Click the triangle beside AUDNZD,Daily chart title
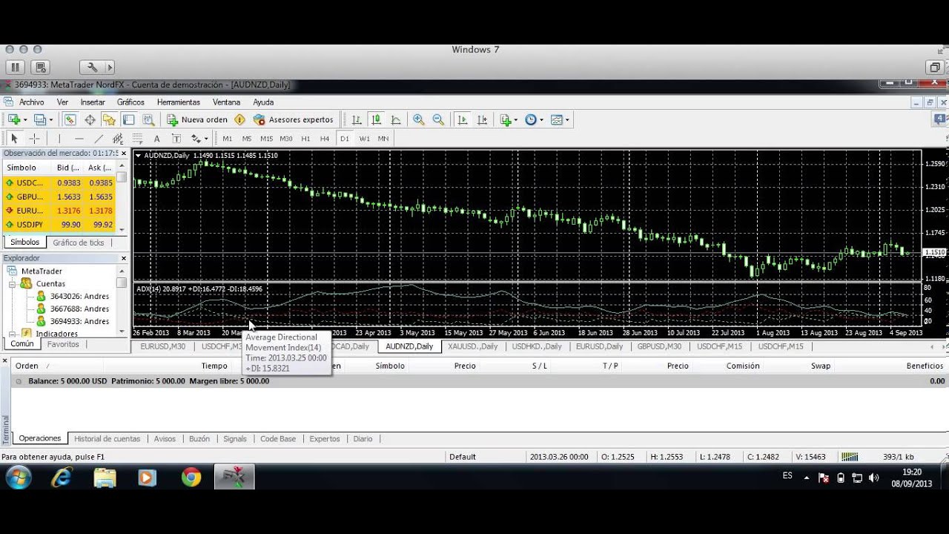Viewport: 949px width, 534px height. coord(139,156)
